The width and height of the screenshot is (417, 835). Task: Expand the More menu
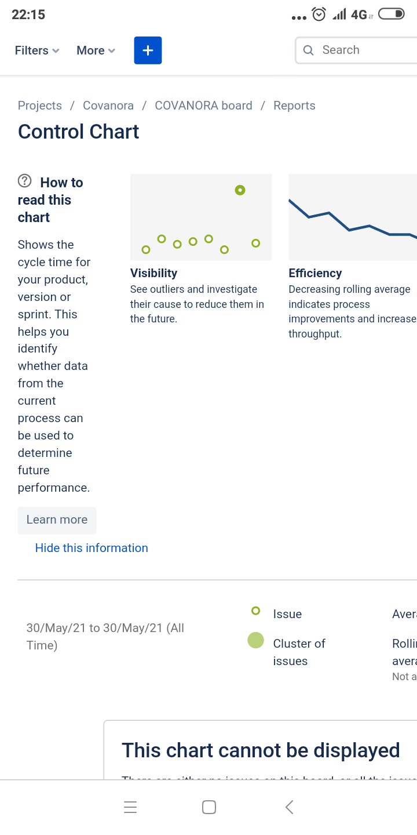96,50
